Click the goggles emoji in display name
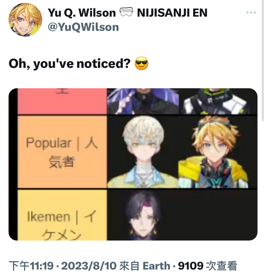 [x=126, y=12]
